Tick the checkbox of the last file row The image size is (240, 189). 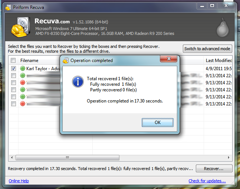(x=13, y=104)
